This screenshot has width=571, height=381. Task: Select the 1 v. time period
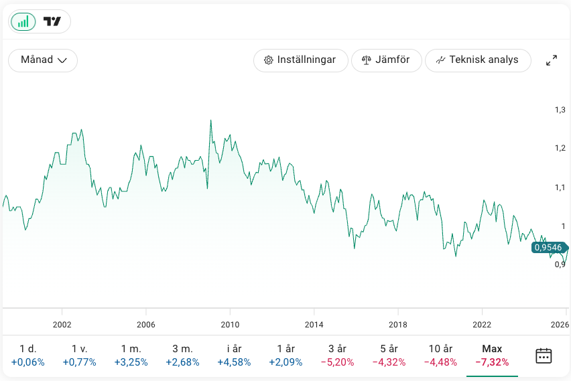[x=80, y=356]
